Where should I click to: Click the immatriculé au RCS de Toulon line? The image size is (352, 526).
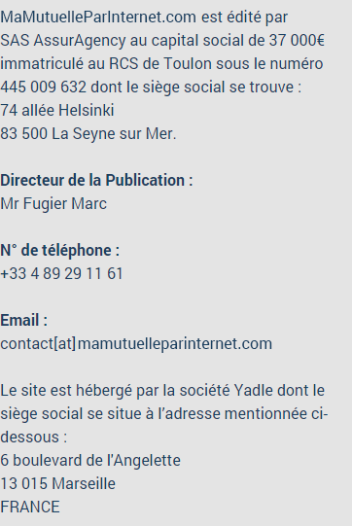161,63
